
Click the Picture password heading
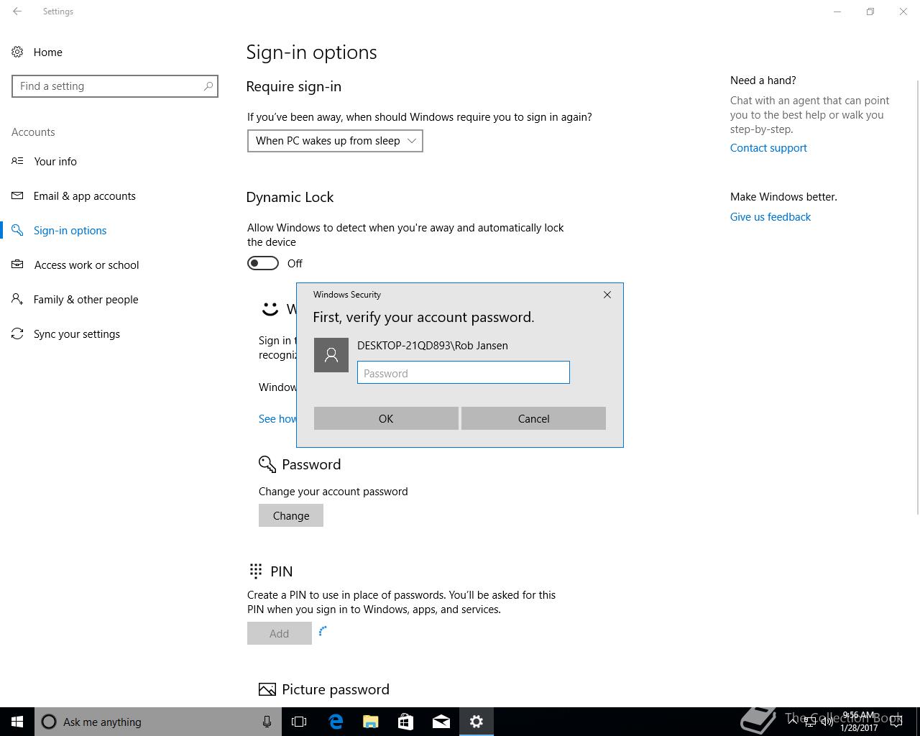[x=336, y=689]
